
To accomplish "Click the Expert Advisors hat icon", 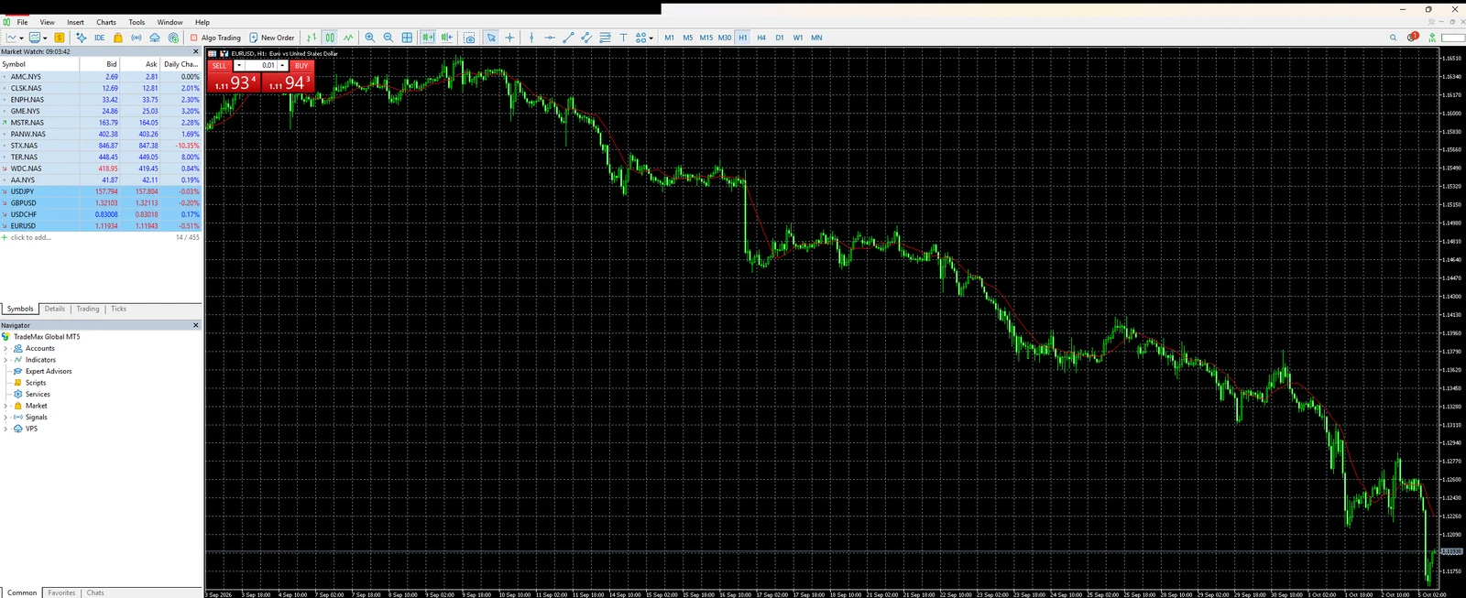I will [17, 371].
